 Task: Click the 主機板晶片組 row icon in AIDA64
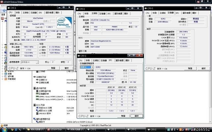[x=37, y=91]
